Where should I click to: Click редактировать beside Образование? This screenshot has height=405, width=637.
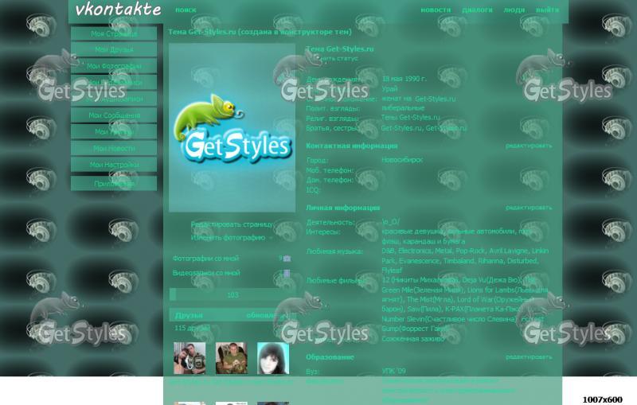(529, 357)
